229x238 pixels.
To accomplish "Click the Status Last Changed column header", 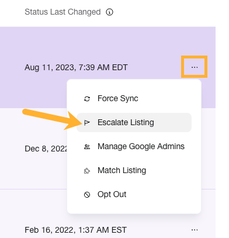I will click(x=63, y=12).
